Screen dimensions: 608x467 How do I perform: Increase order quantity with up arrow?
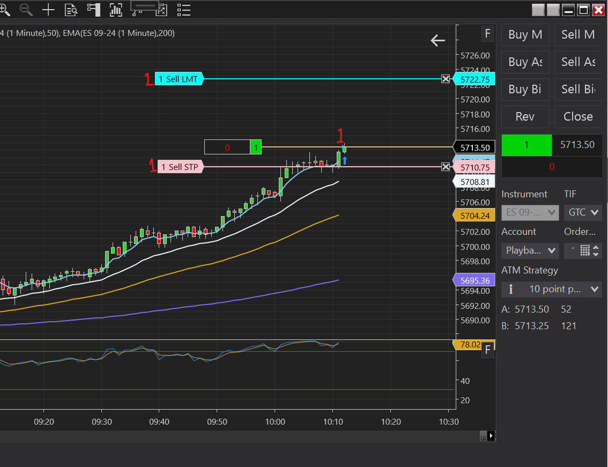(x=596, y=248)
